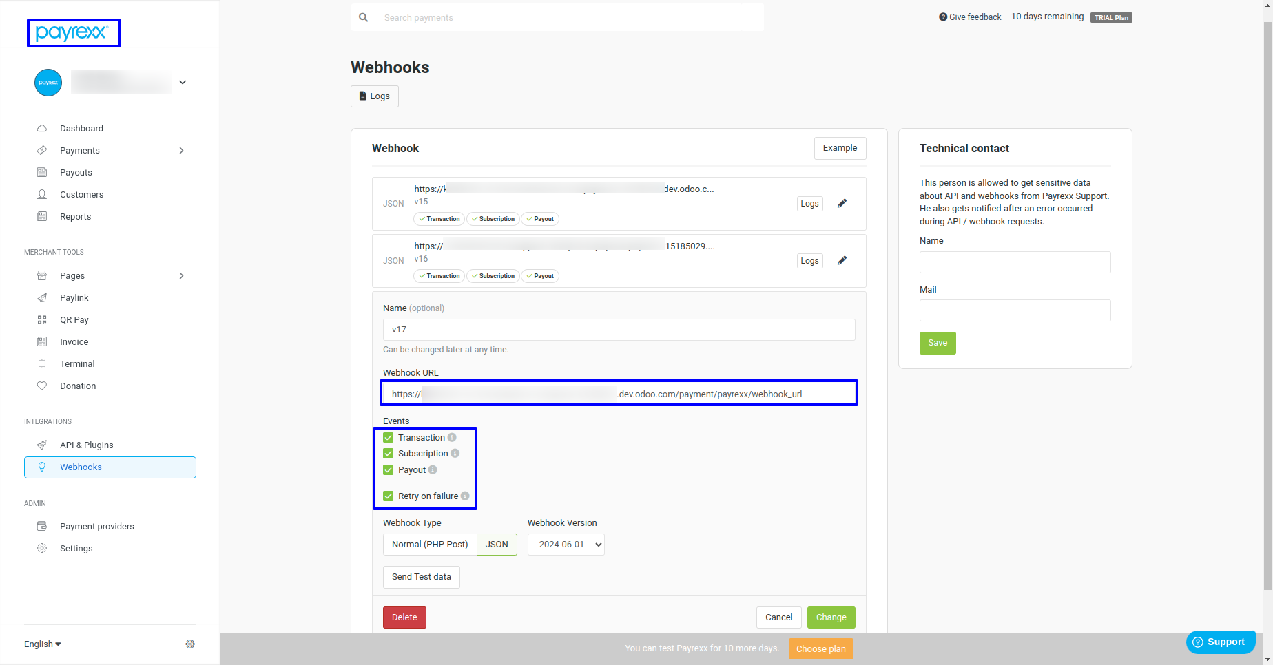1273x665 pixels.
Task: Expand the Payments submenu chevron
Action: pos(182,151)
